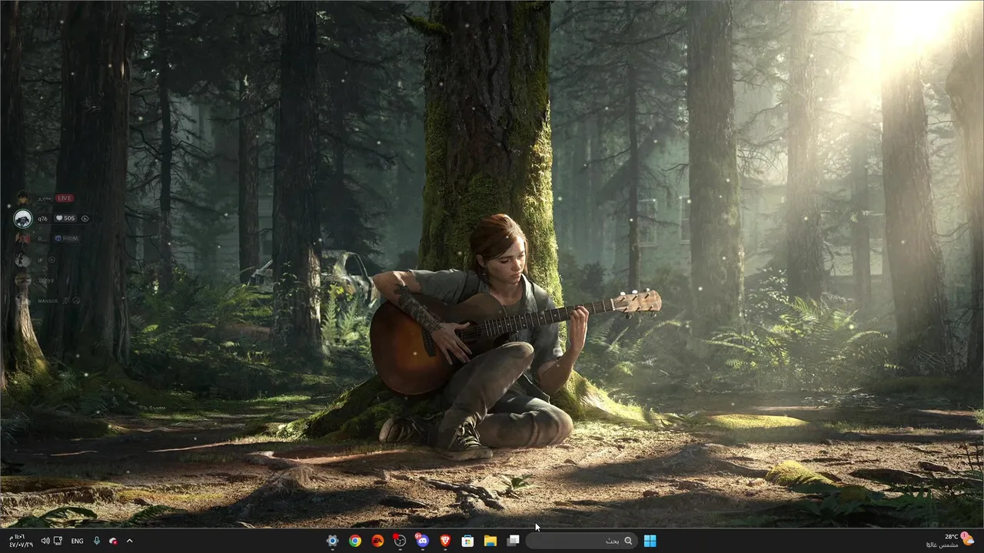Open Google Chrome from the taskbar
984x553 pixels.
355,541
